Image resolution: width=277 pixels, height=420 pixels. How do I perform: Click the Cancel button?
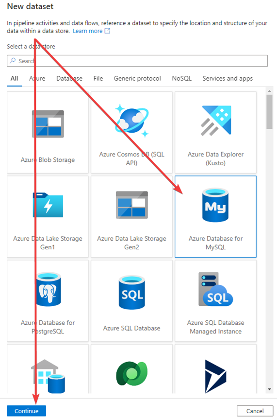point(255,411)
